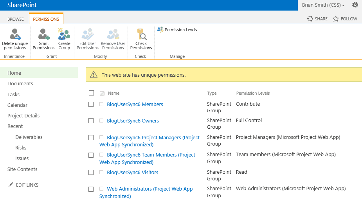This screenshot has width=362, height=207.
Task: Click the Permission Levels people icon
Action: coord(160,29)
